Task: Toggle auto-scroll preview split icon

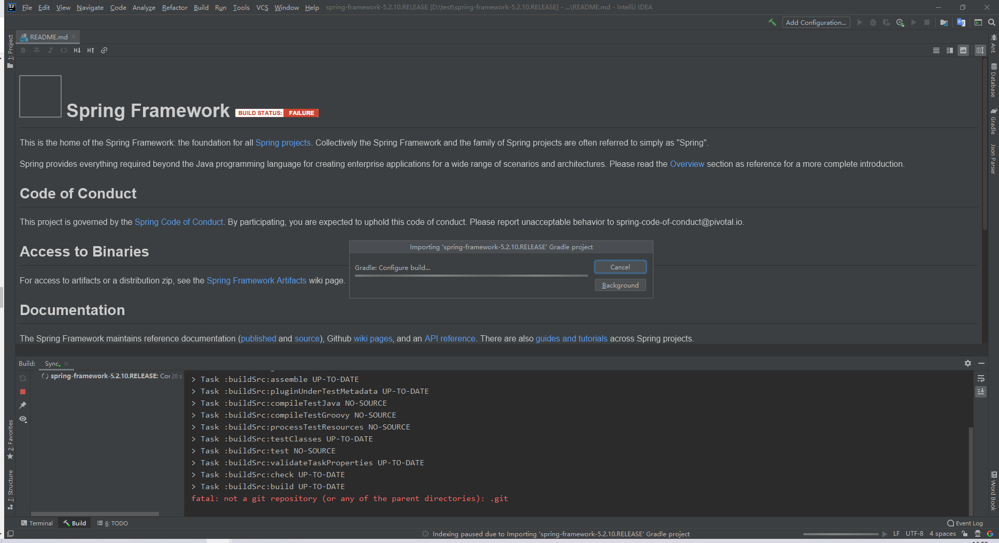Action: 980,50
